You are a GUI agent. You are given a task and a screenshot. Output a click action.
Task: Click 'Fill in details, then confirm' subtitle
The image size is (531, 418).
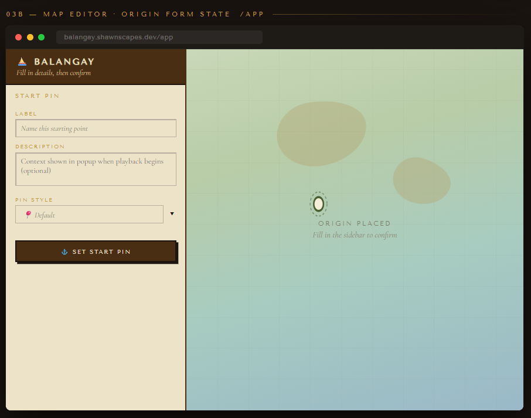53,73
